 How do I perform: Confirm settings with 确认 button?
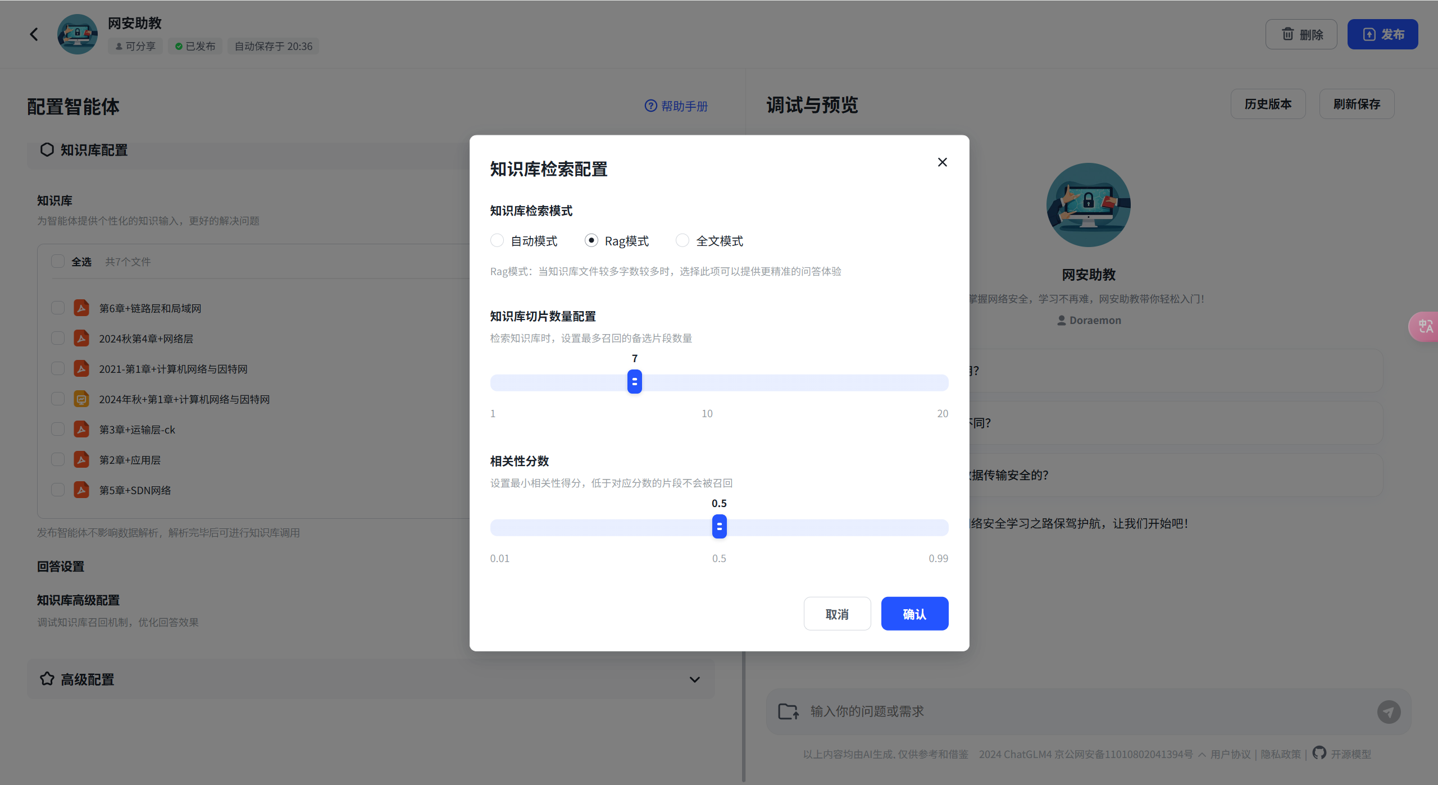point(914,614)
